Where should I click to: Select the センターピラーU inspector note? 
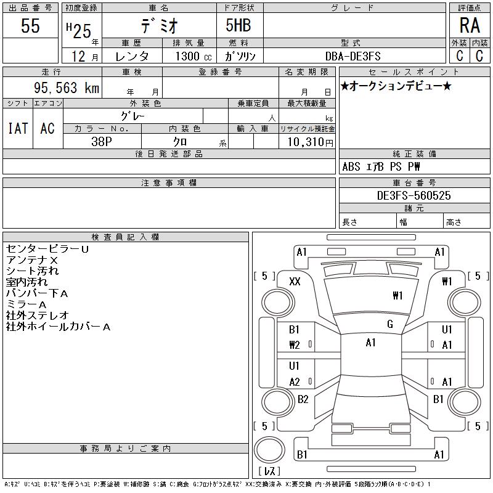[47, 249]
